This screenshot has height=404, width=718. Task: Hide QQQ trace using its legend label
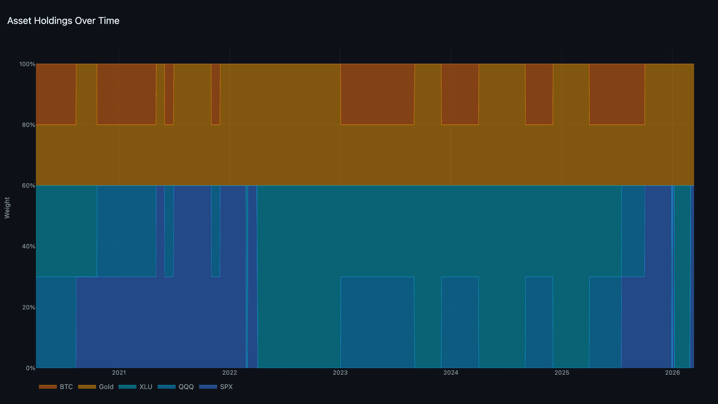click(x=186, y=387)
